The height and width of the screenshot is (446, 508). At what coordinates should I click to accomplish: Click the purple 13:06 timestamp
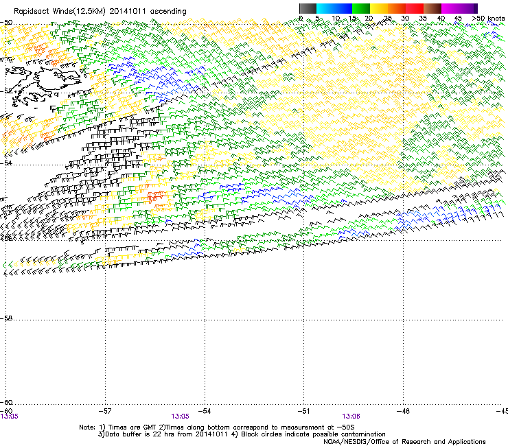pos(351,416)
